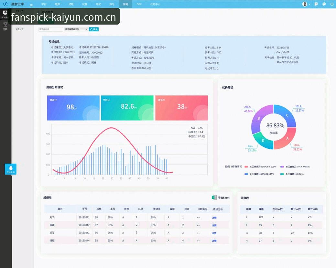Open the 任务中心 top menu
Image resolution: width=336 pixels, height=268 pixels.
(x=155, y=4)
